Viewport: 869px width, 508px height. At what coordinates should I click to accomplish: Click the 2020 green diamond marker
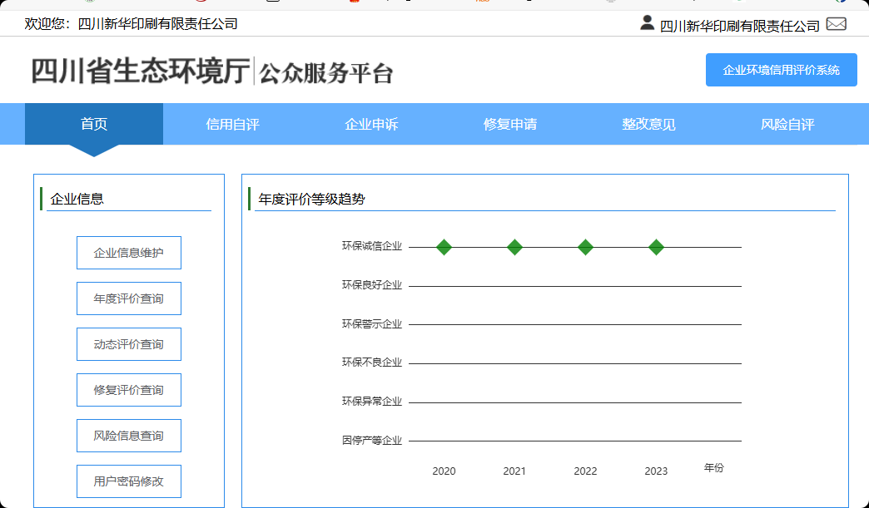coord(444,247)
